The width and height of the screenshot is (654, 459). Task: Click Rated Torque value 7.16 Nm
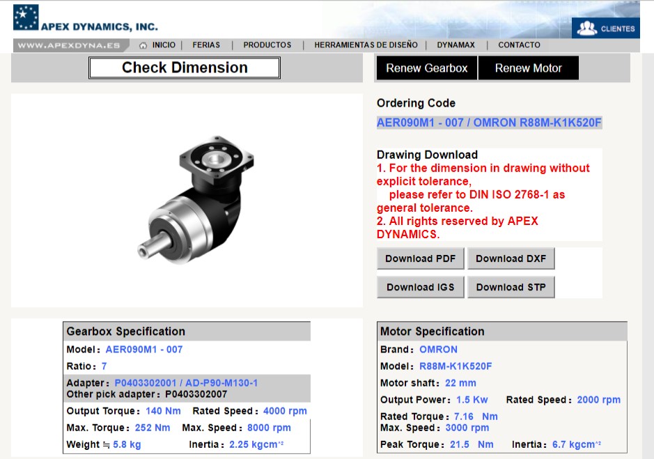point(476,417)
